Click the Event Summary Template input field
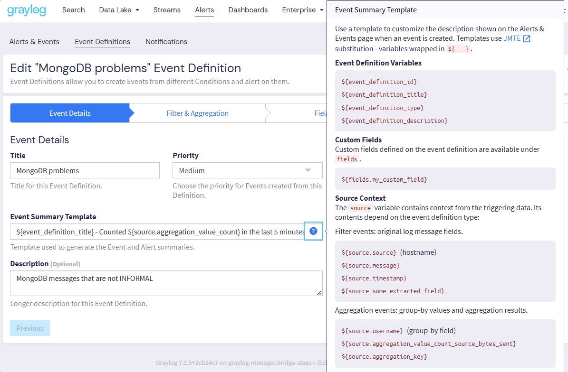The width and height of the screenshot is (568, 372). [157, 232]
